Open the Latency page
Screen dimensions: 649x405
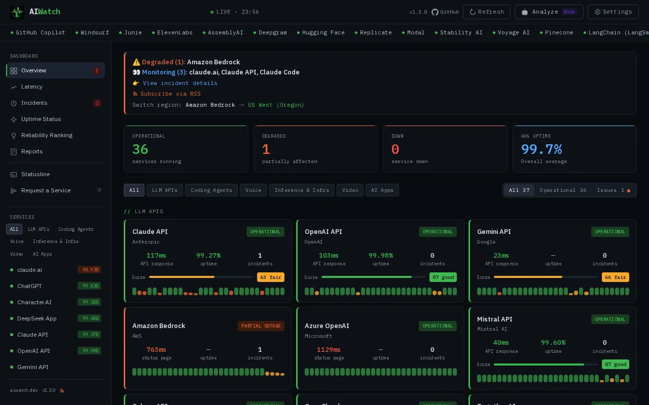pos(56,87)
